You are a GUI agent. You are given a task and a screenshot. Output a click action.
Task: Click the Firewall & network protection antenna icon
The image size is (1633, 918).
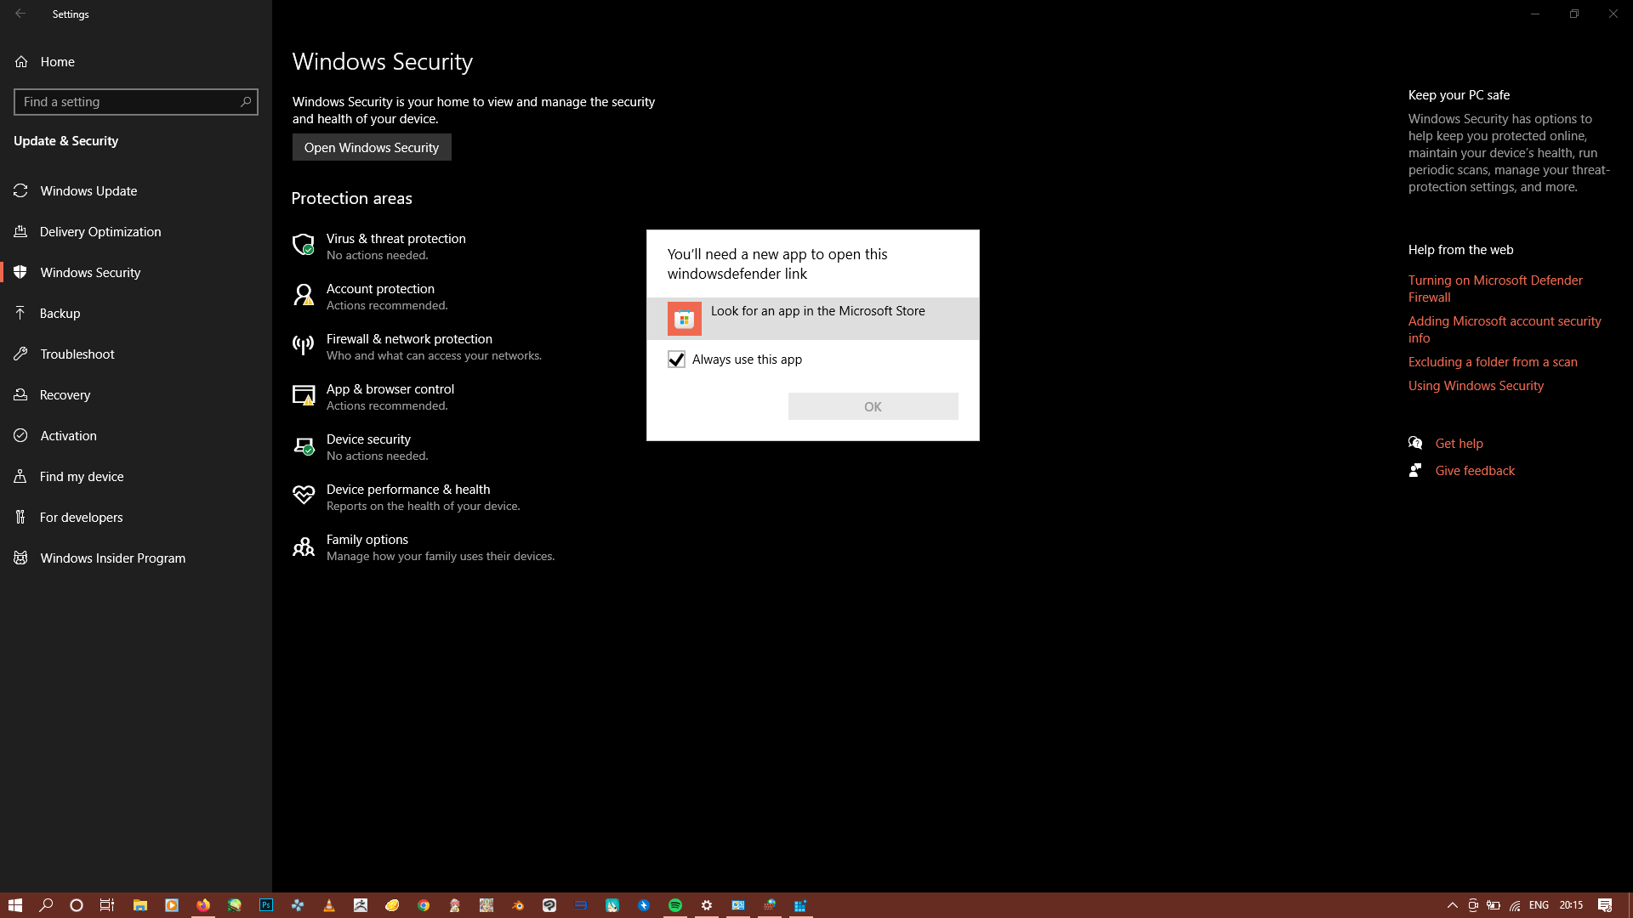click(x=303, y=345)
